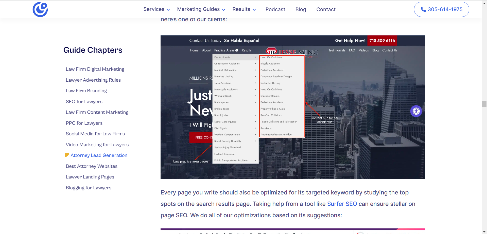
Task: Select SEO for Lawyers chapter
Action: (84, 101)
